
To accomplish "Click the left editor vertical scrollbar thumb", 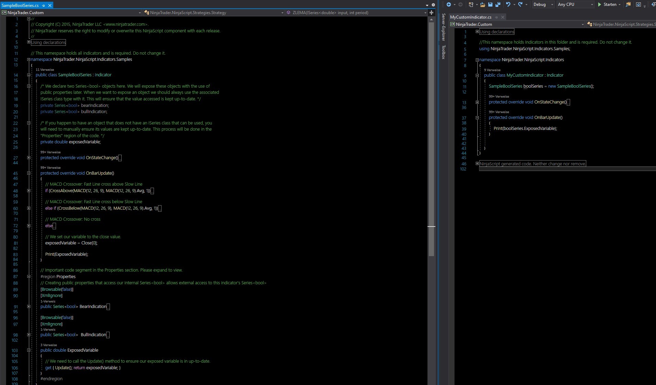I will point(431,137).
